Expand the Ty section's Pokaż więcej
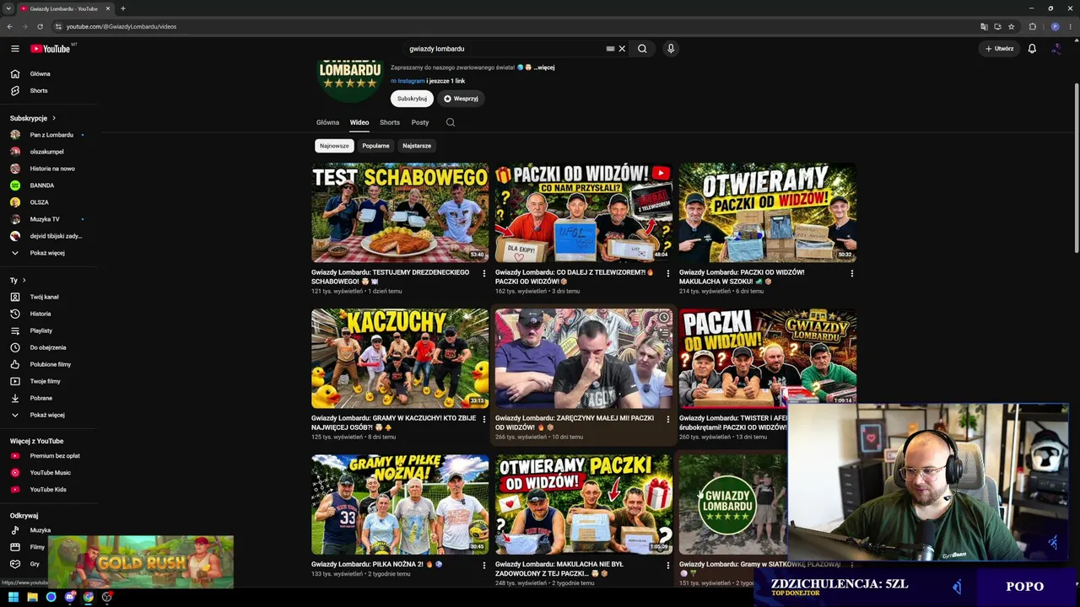Image resolution: width=1080 pixels, height=607 pixels. click(49, 415)
